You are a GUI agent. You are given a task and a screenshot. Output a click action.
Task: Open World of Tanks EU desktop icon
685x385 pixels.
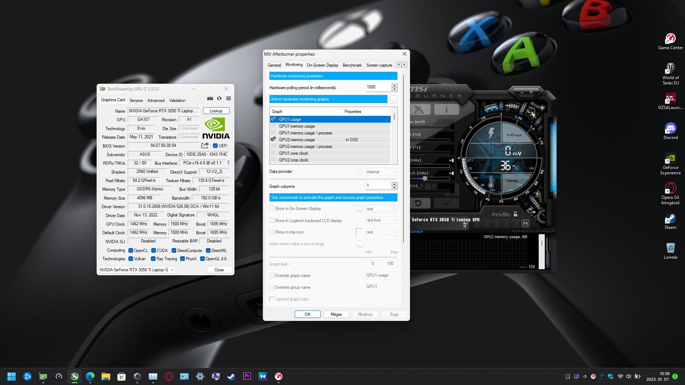click(670, 74)
